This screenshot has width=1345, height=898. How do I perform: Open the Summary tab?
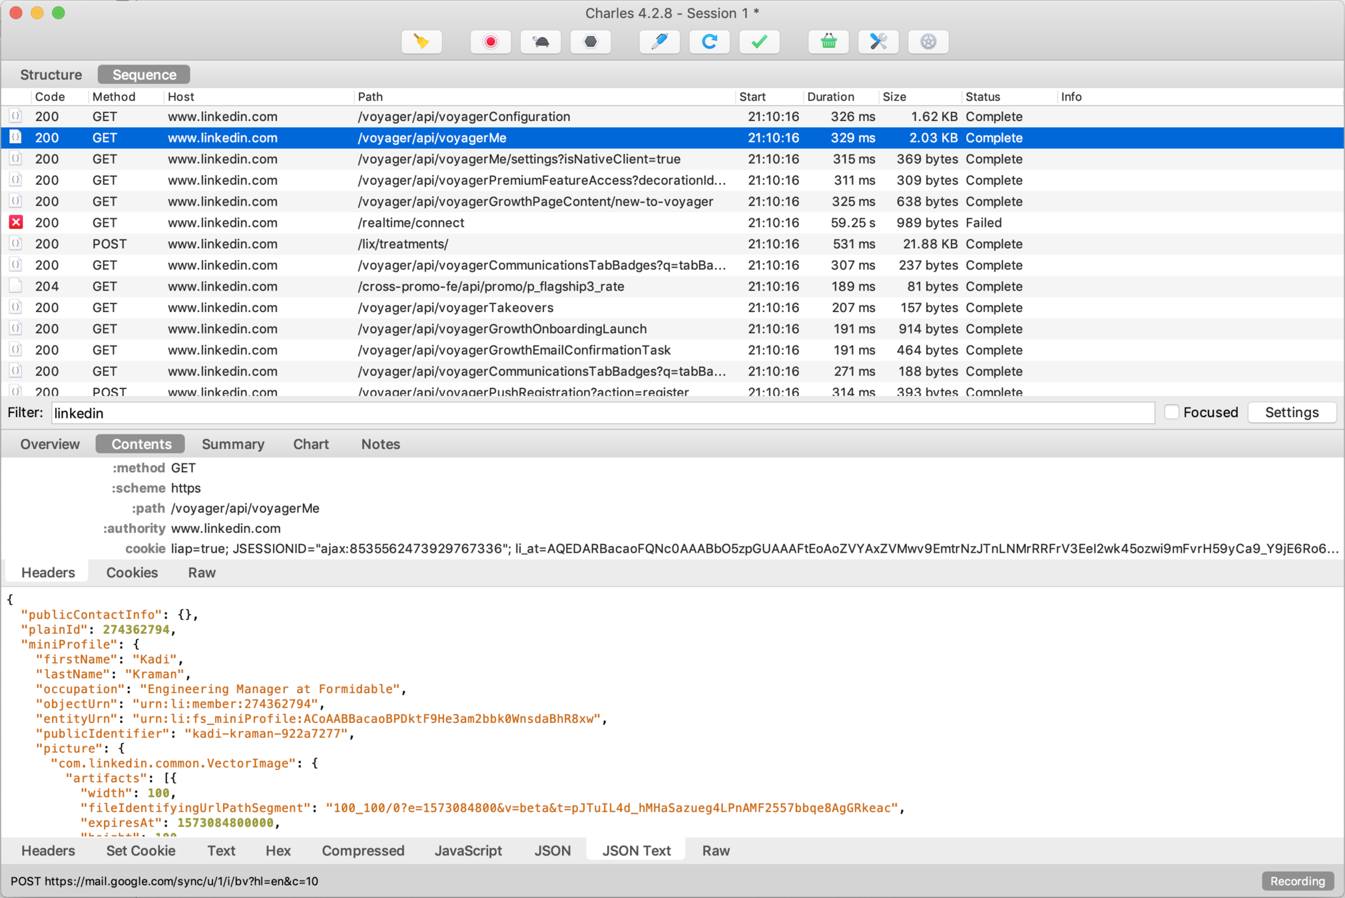(233, 444)
